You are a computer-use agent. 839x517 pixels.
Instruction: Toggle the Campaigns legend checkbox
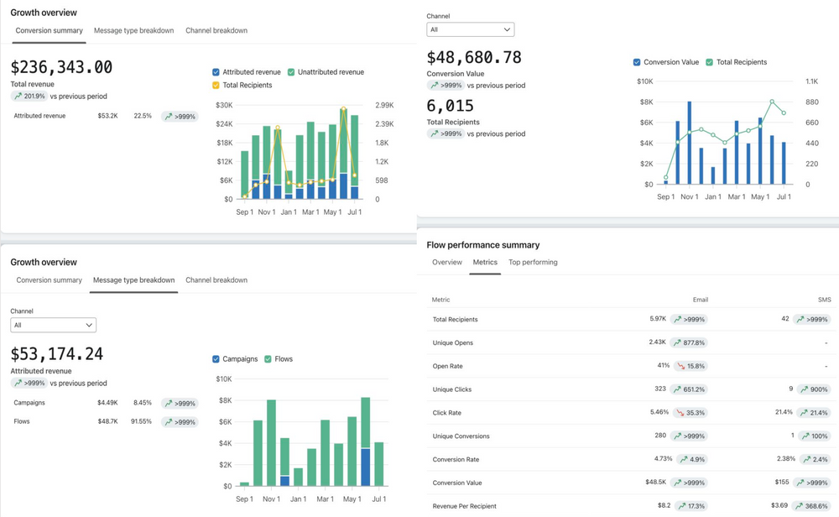tap(216, 359)
